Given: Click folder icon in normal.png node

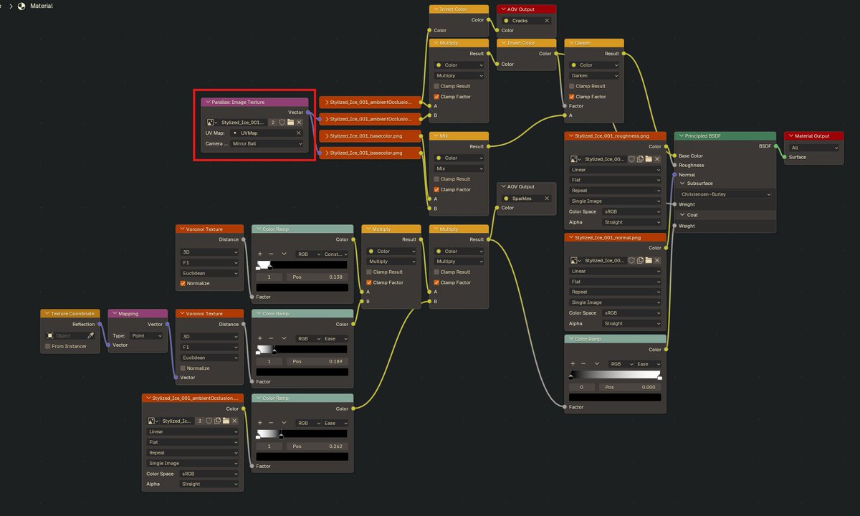Looking at the screenshot, I should [x=649, y=261].
